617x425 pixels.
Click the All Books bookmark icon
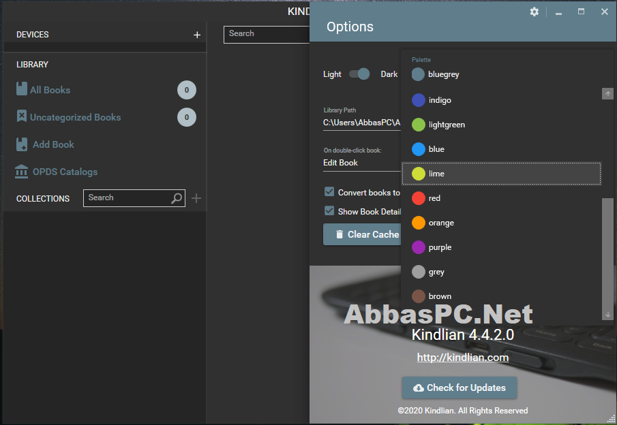(x=22, y=89)
